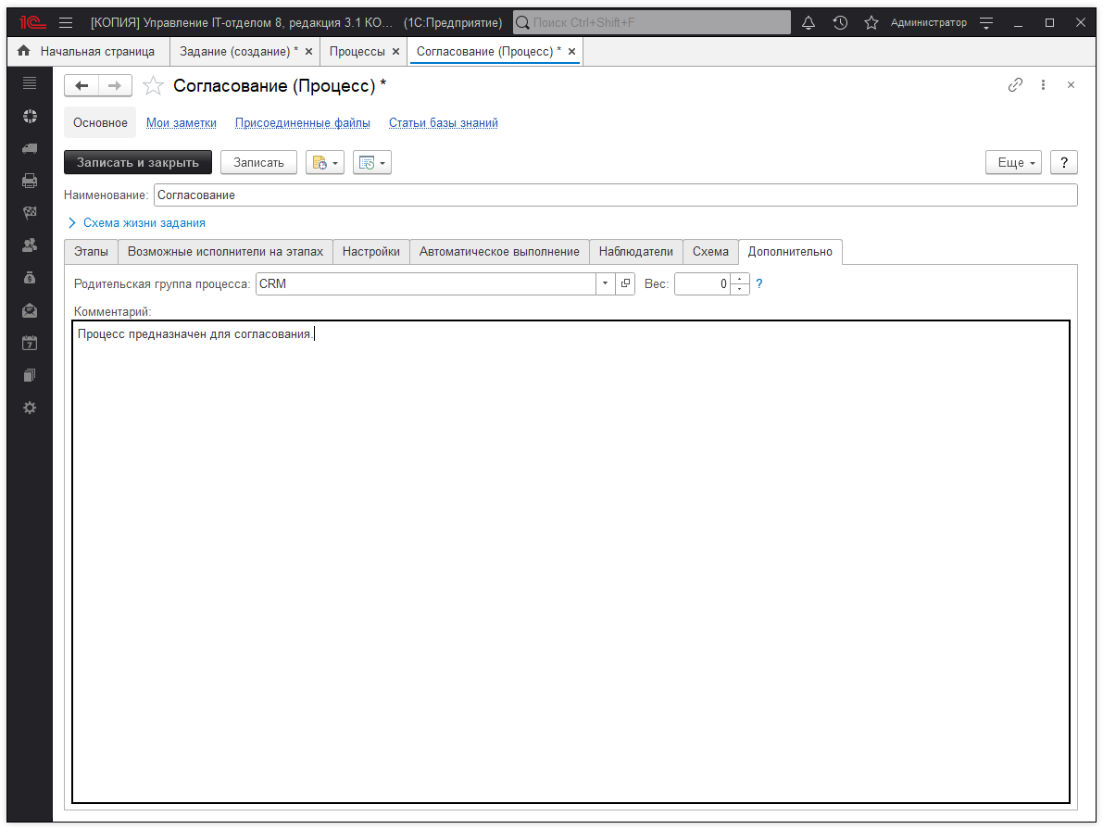
Task: Close the Задание (создание) tab
Action: point(308,52)
